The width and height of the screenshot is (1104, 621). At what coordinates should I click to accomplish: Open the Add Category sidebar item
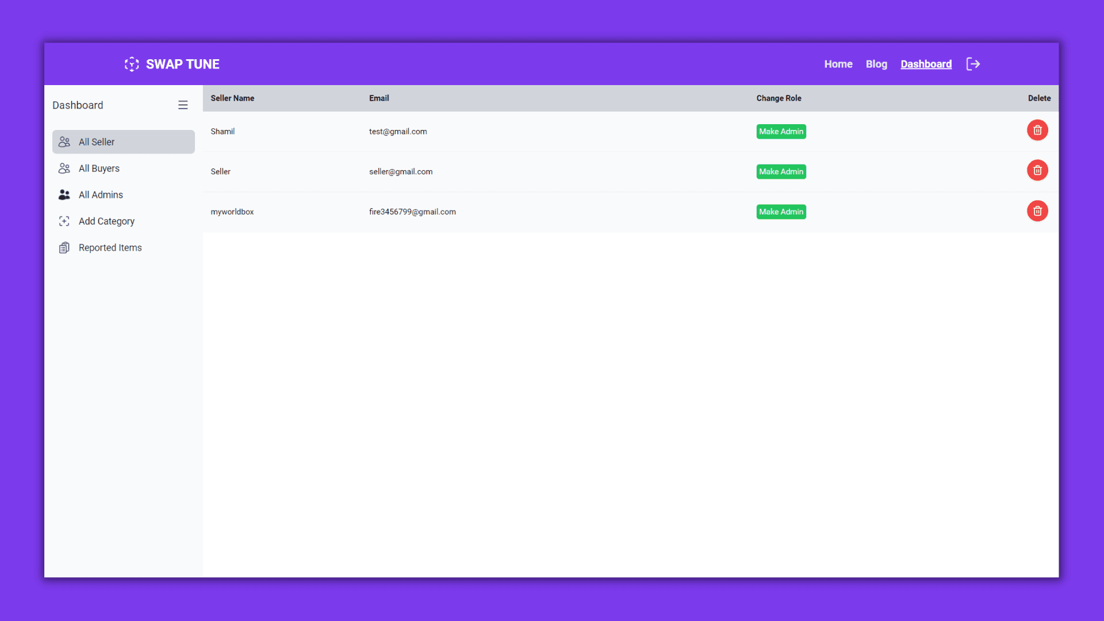click(x=124, y=221)
